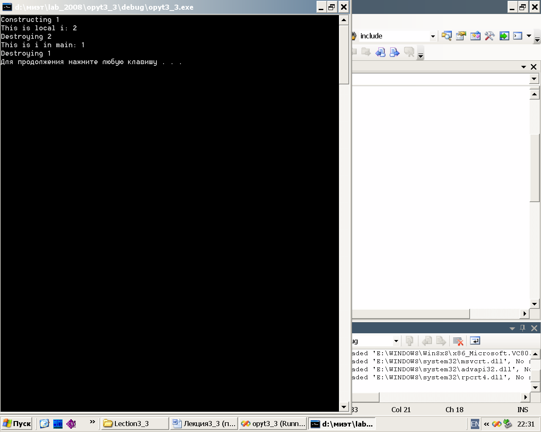Open the Command Window icon in the Visual Studio toolbar
Screen dimensions: 541x432
518,36
